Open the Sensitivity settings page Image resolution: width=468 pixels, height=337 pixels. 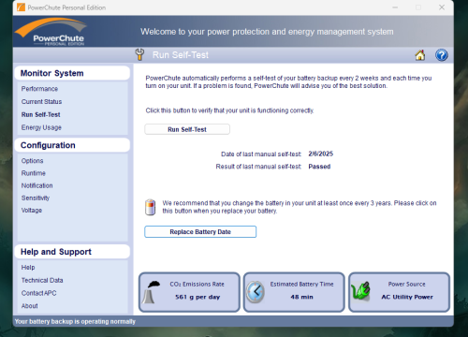pyautogui.click(x=36, y=198)
